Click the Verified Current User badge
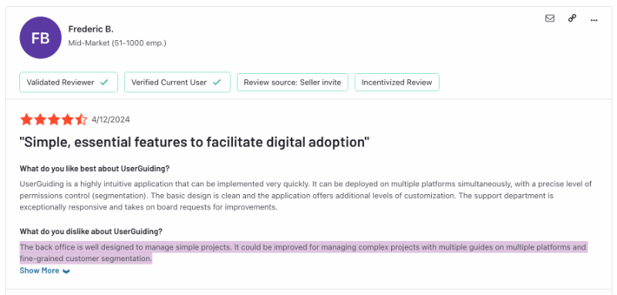Viewport: 617px width, 295px height. click(x=177, y=82)
